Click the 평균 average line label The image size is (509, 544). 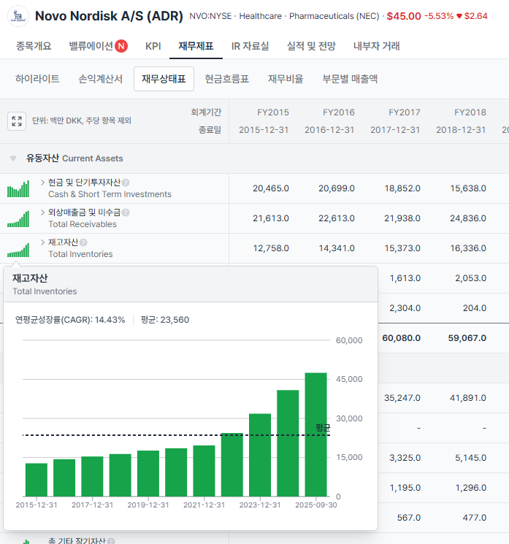323,428
